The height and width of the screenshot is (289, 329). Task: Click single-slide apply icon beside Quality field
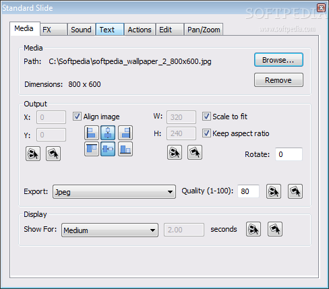tap(295, 191)
